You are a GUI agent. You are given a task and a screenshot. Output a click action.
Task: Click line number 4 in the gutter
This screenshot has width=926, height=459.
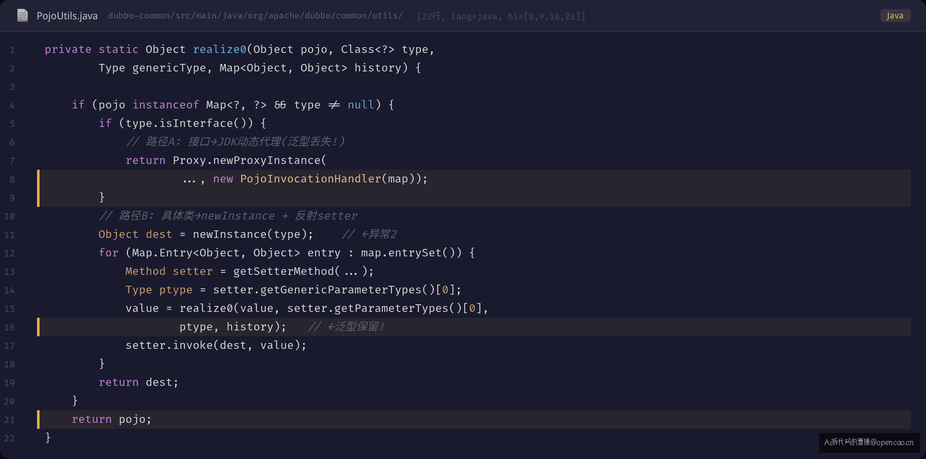pos(12,106)
